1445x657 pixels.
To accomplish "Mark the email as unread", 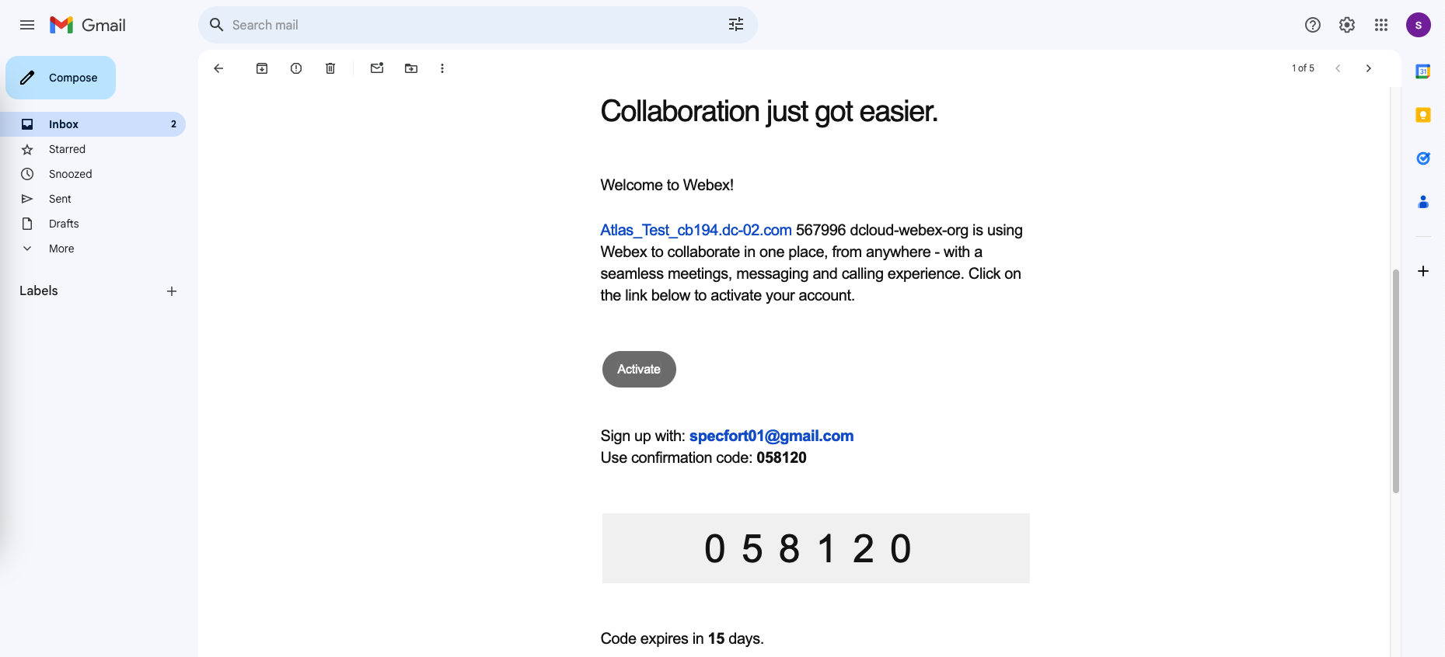I will click(377, 68).
